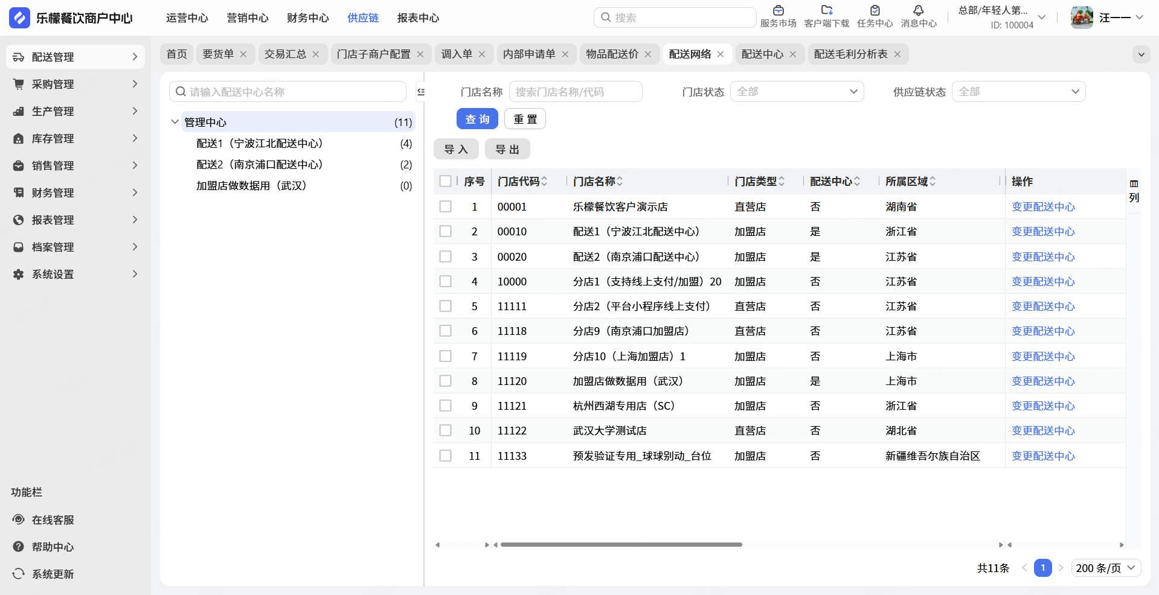Change the 200 条/页 page size
1159x595 pixels.
click(x=1105, y=568)
